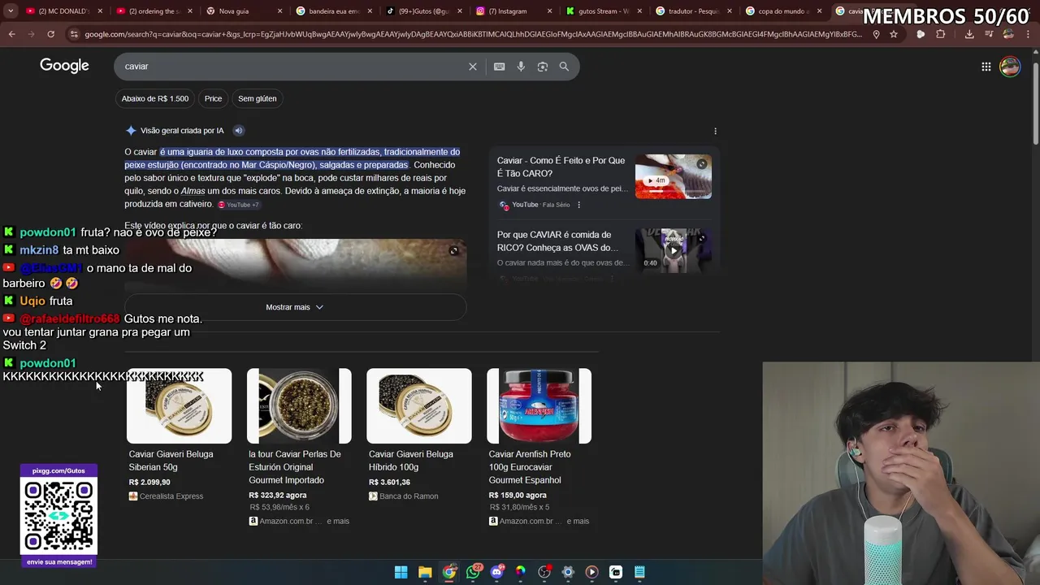Click the red Arenfish caviar jar image

539,406
